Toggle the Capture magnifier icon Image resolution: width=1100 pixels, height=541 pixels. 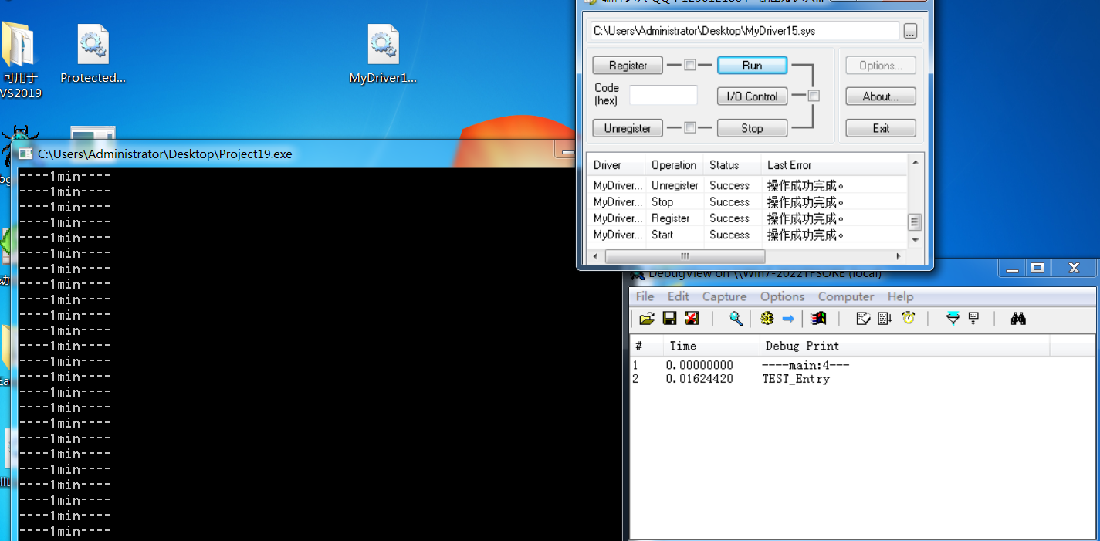736,319
